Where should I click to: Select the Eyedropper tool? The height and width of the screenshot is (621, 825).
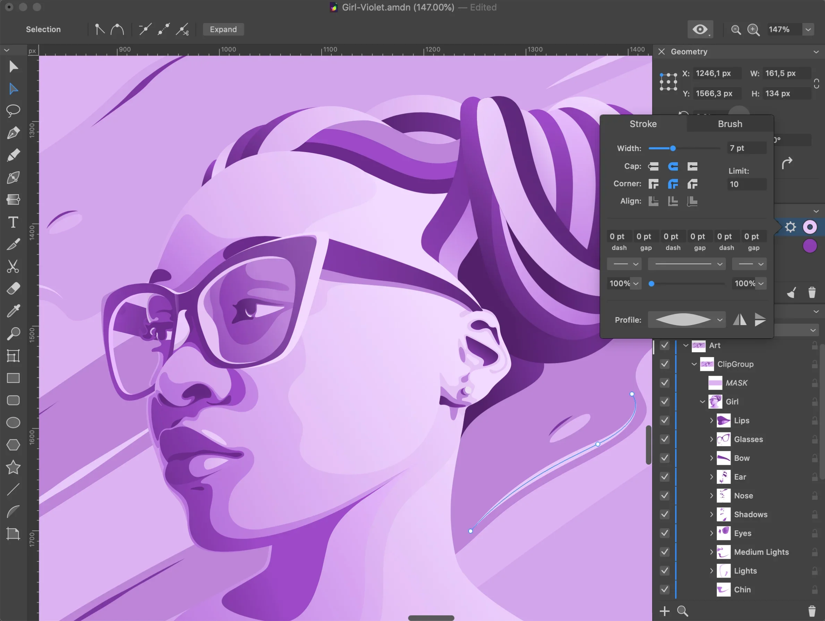pyautogui.click(x=13, y=311)
